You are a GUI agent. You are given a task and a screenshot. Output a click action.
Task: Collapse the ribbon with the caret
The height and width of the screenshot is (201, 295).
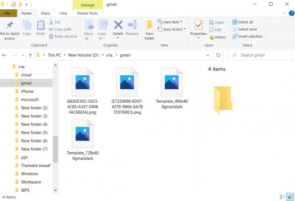point(284,13)
